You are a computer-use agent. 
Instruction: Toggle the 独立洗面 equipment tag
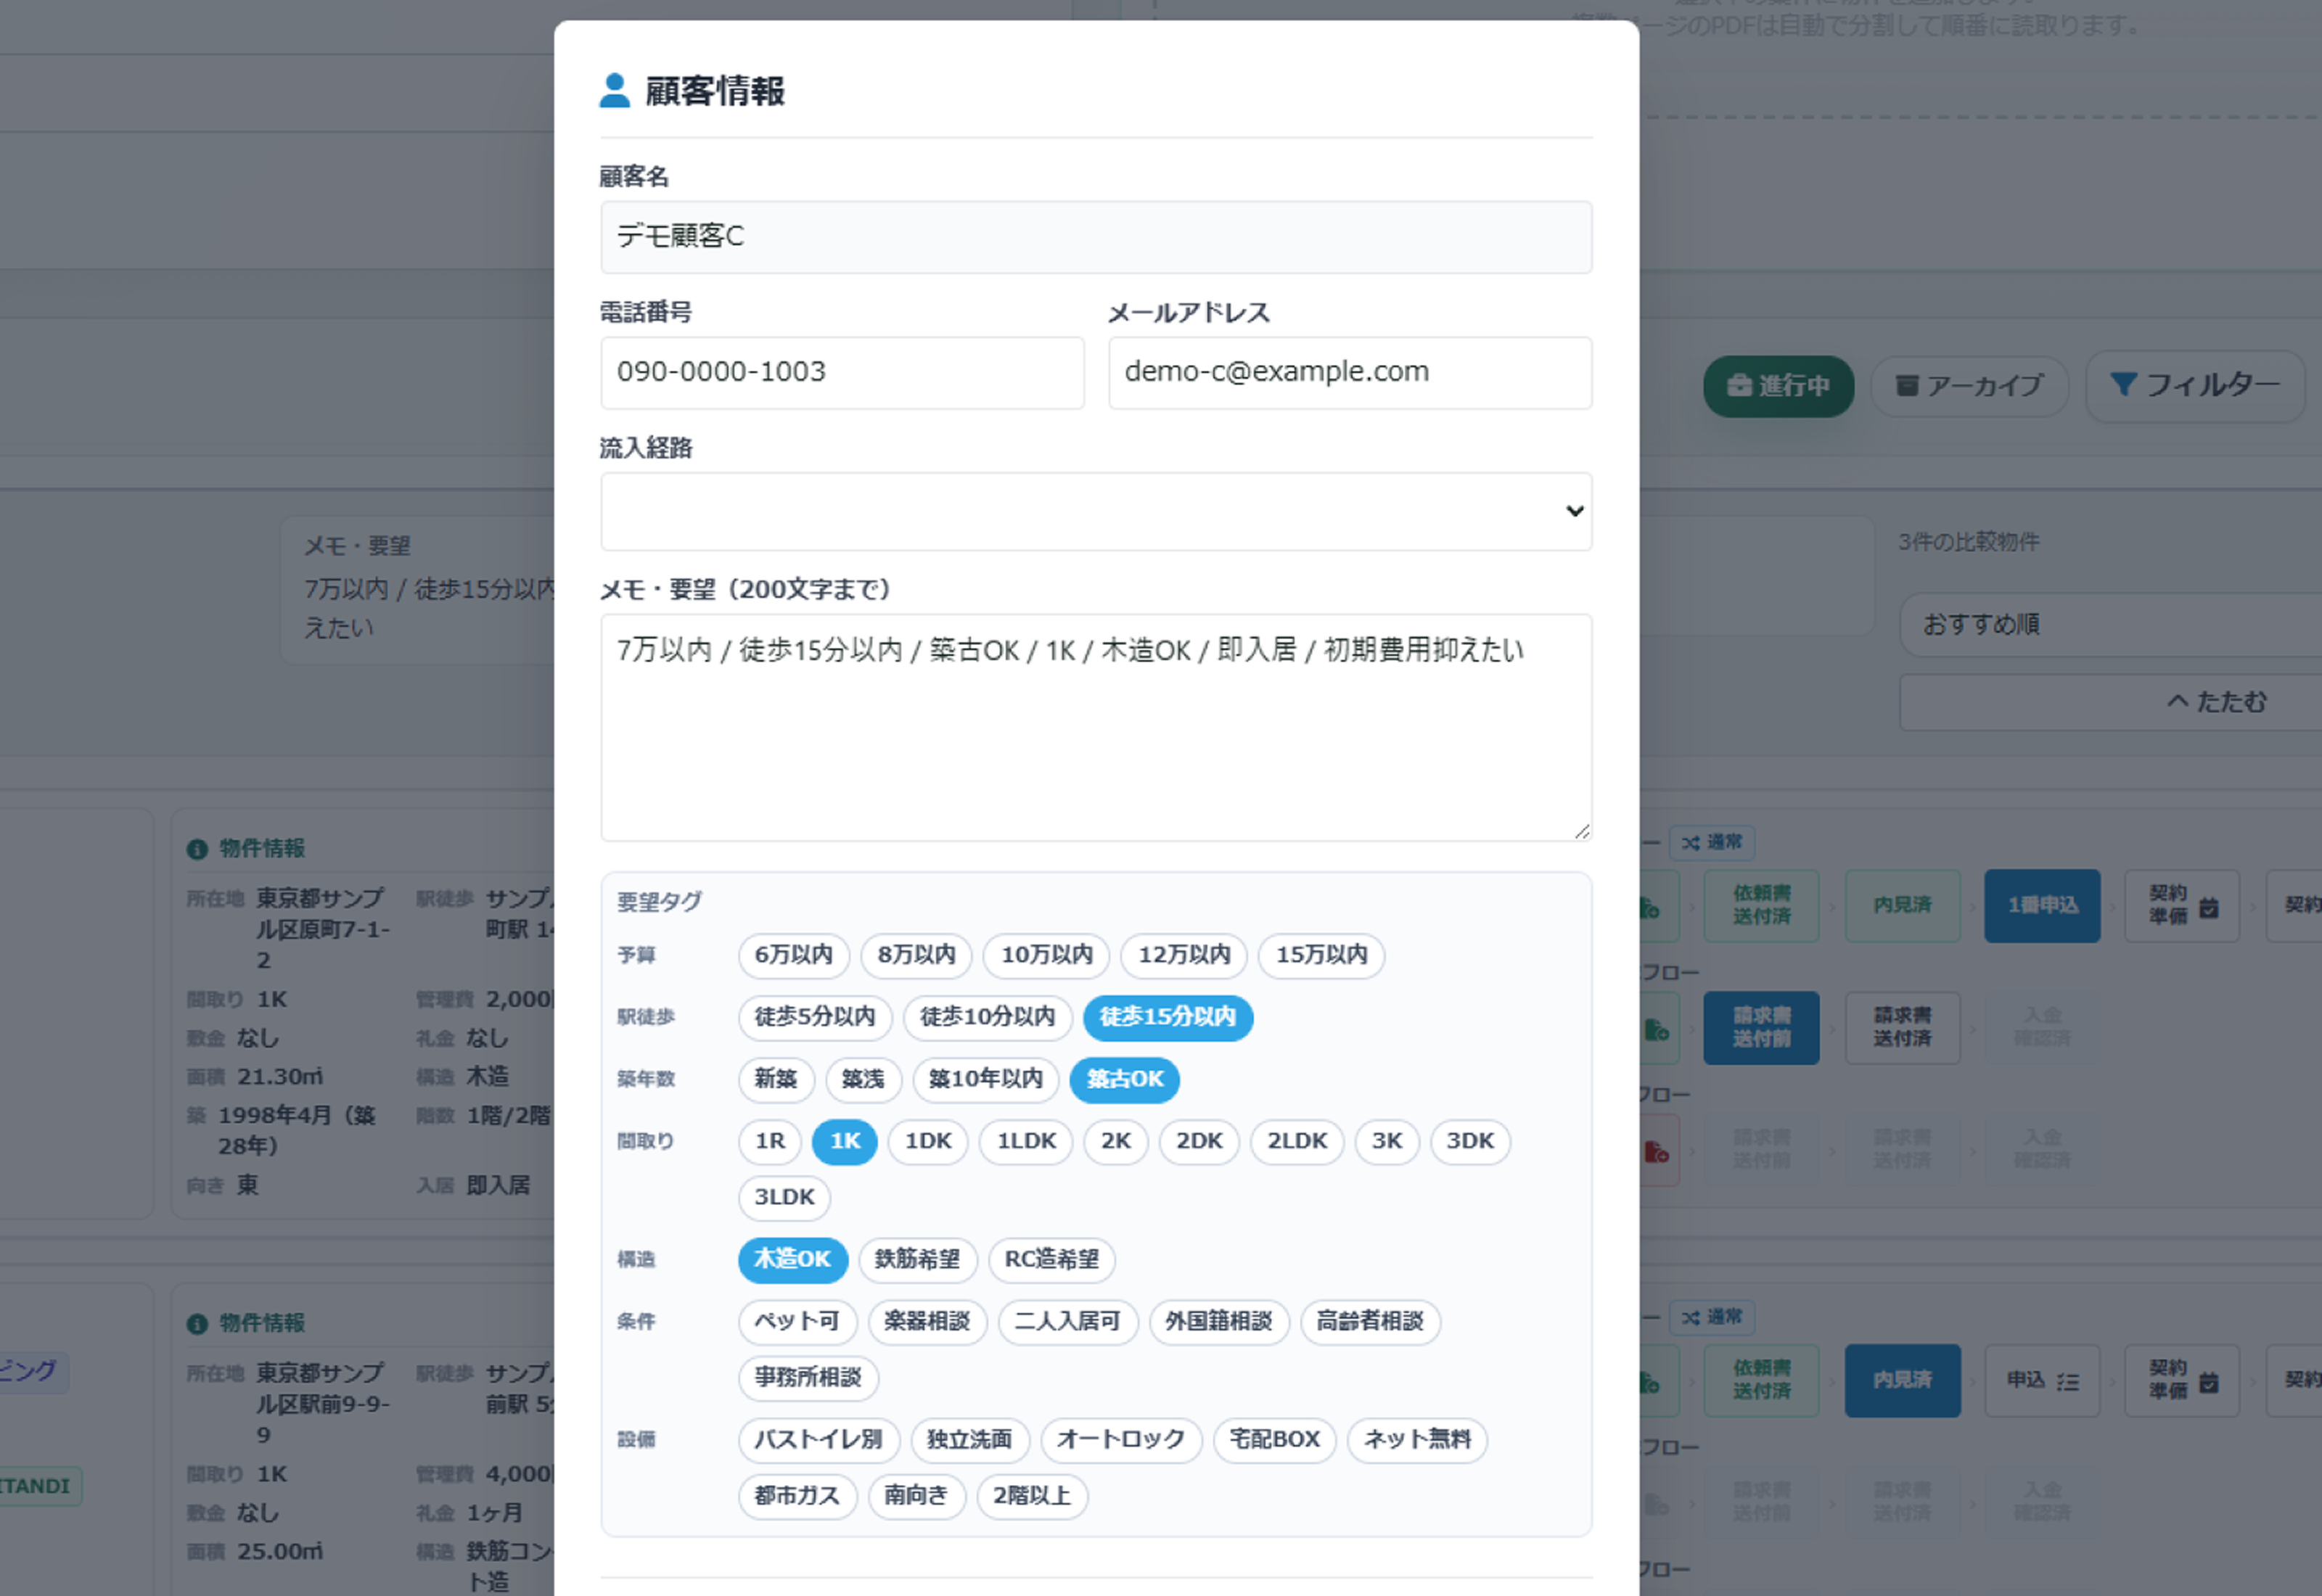[x=970, y=1439]
